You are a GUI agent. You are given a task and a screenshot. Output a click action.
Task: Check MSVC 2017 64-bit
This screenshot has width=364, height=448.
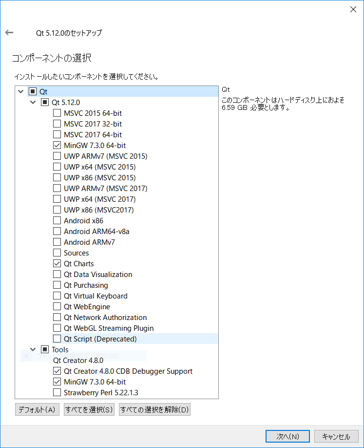57,134
